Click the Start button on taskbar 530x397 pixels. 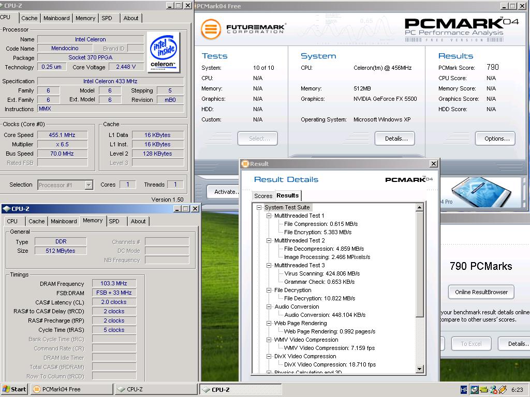click(x=14, y=389)
